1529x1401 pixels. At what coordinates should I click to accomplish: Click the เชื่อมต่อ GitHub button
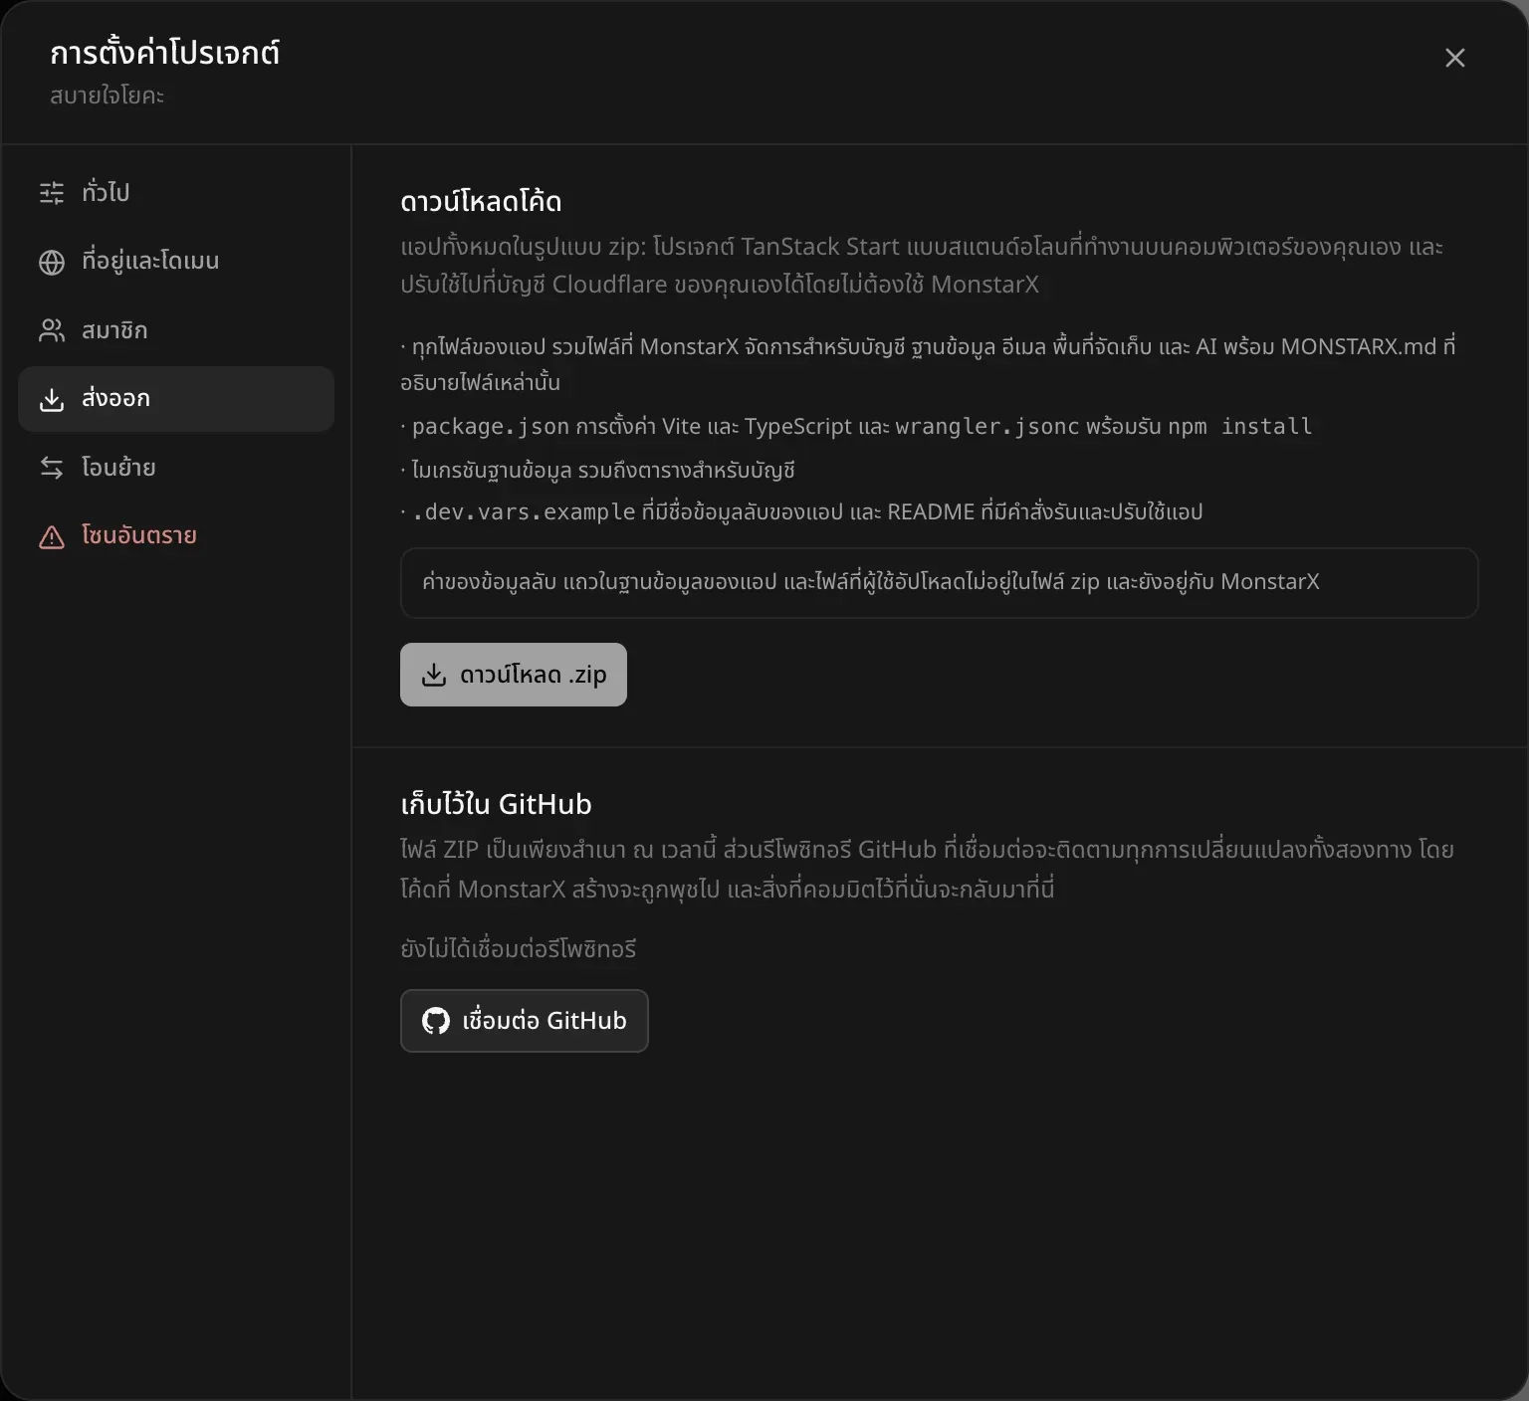(525, 1021)
